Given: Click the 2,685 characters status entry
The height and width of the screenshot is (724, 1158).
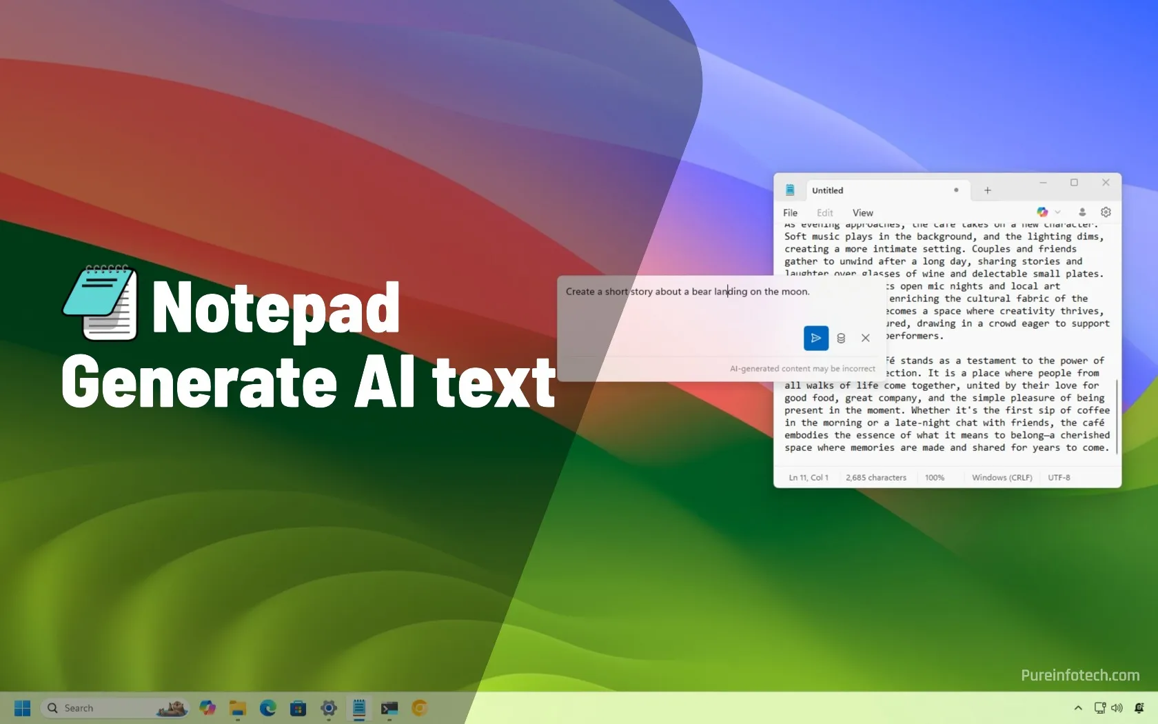Looking at the screenshot, I should [876, 477].
